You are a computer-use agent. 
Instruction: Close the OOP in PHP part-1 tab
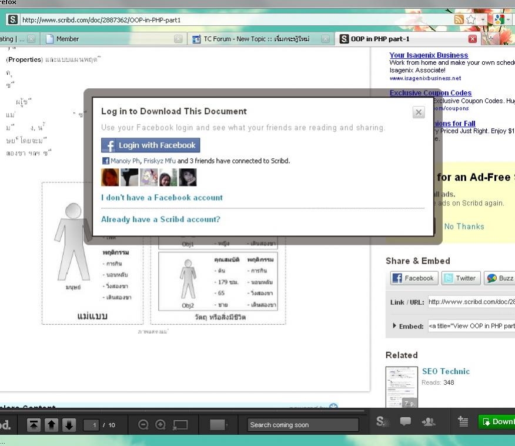pyautogui.click(x=472, y=39)
